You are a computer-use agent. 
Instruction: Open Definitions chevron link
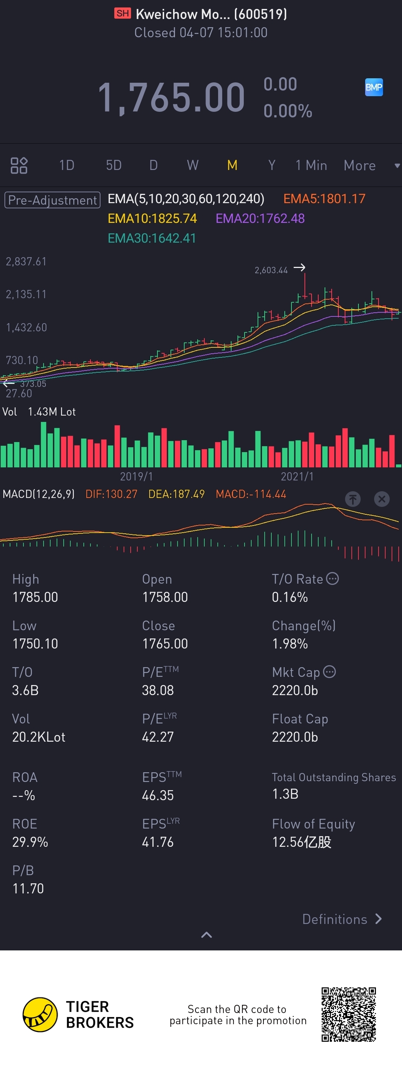342,919
